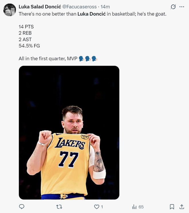Image resolution: width=189 pixels, height=213 pixels.
Task: Click the reply speech bubble icon
Action: click(x=21, y=206)
